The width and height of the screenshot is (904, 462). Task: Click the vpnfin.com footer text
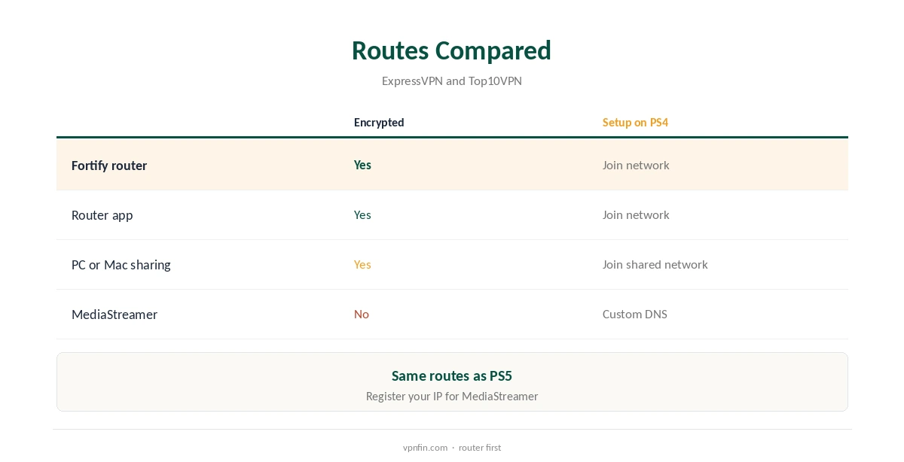(x=425, y=448)
